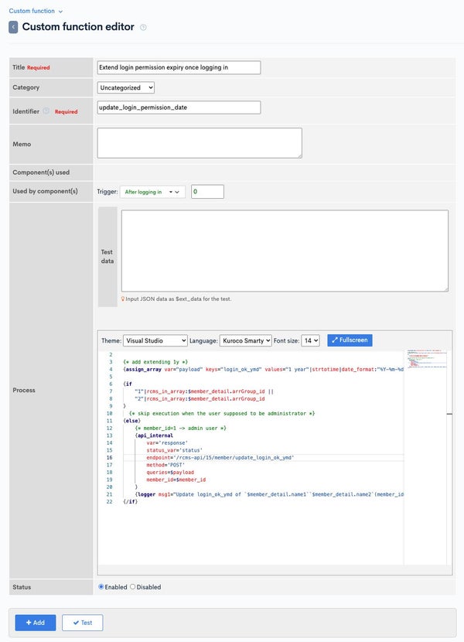This screenshot has width=464, height=642.
Task: Click inside the Test data textarea
Action: click(x=285, y=251)
